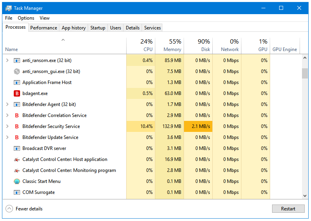Switch to the App history tab
Screen dimensions: 311x221
pyautogui.click(x=74, y=28)
